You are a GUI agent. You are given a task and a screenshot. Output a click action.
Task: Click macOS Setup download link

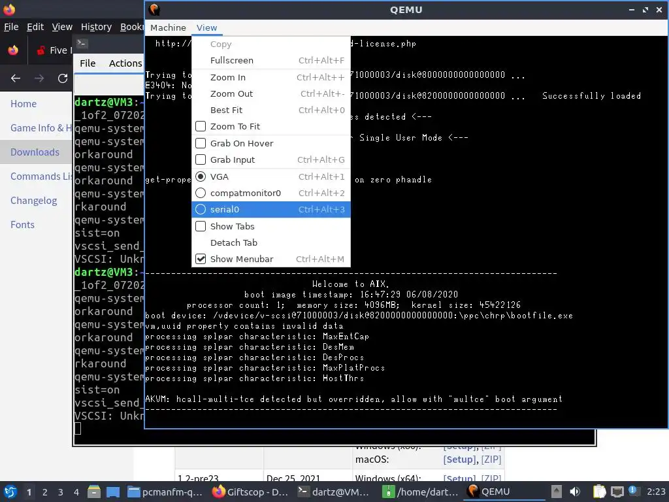click(x=459, y=460)
